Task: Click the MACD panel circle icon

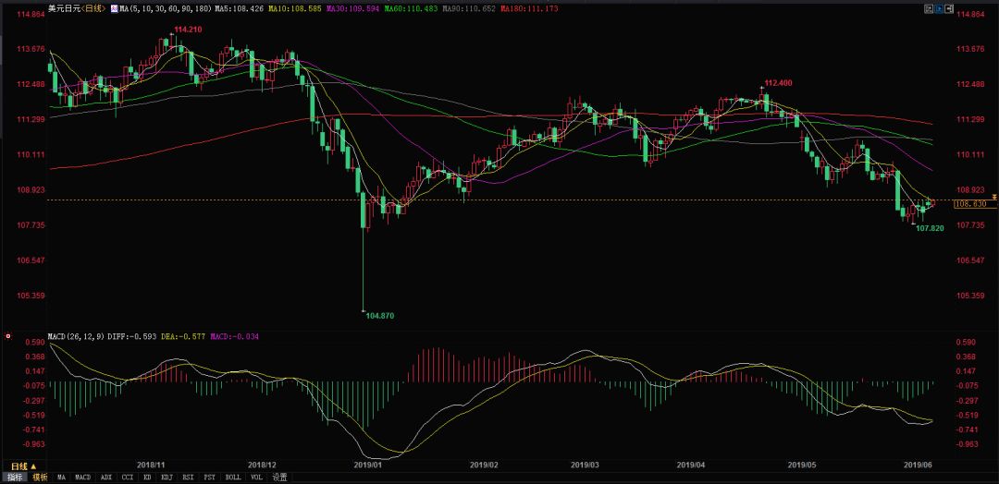Action: pyautogui.click(x=7, y=336)
